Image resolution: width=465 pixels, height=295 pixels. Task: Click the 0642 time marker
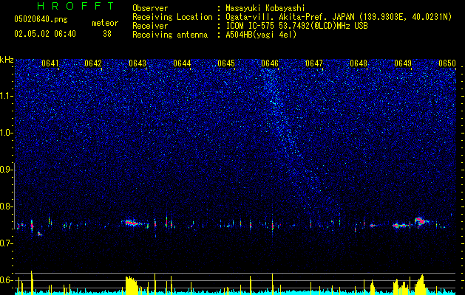pos(93,63)
